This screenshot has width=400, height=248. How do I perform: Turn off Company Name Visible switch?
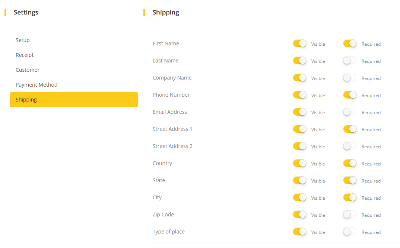click(299, 78)
